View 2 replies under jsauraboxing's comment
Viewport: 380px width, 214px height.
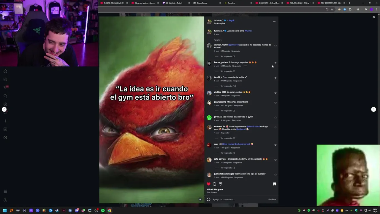(227, 111)
